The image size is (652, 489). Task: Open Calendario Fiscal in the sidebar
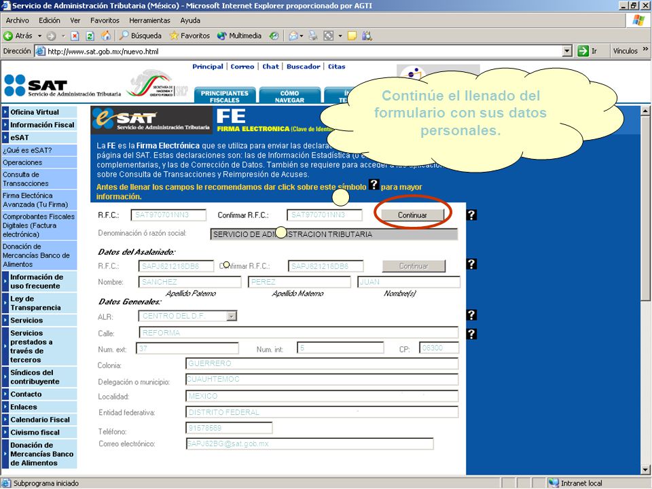[40, 420]
